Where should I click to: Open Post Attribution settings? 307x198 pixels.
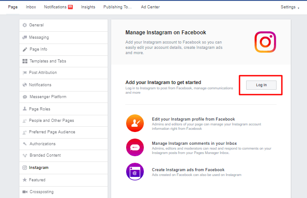tap(64, 73)
